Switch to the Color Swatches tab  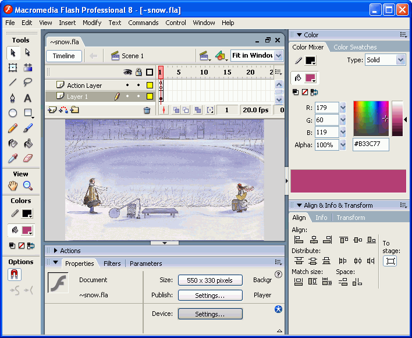pyautogui.click(x=355, y=47)
